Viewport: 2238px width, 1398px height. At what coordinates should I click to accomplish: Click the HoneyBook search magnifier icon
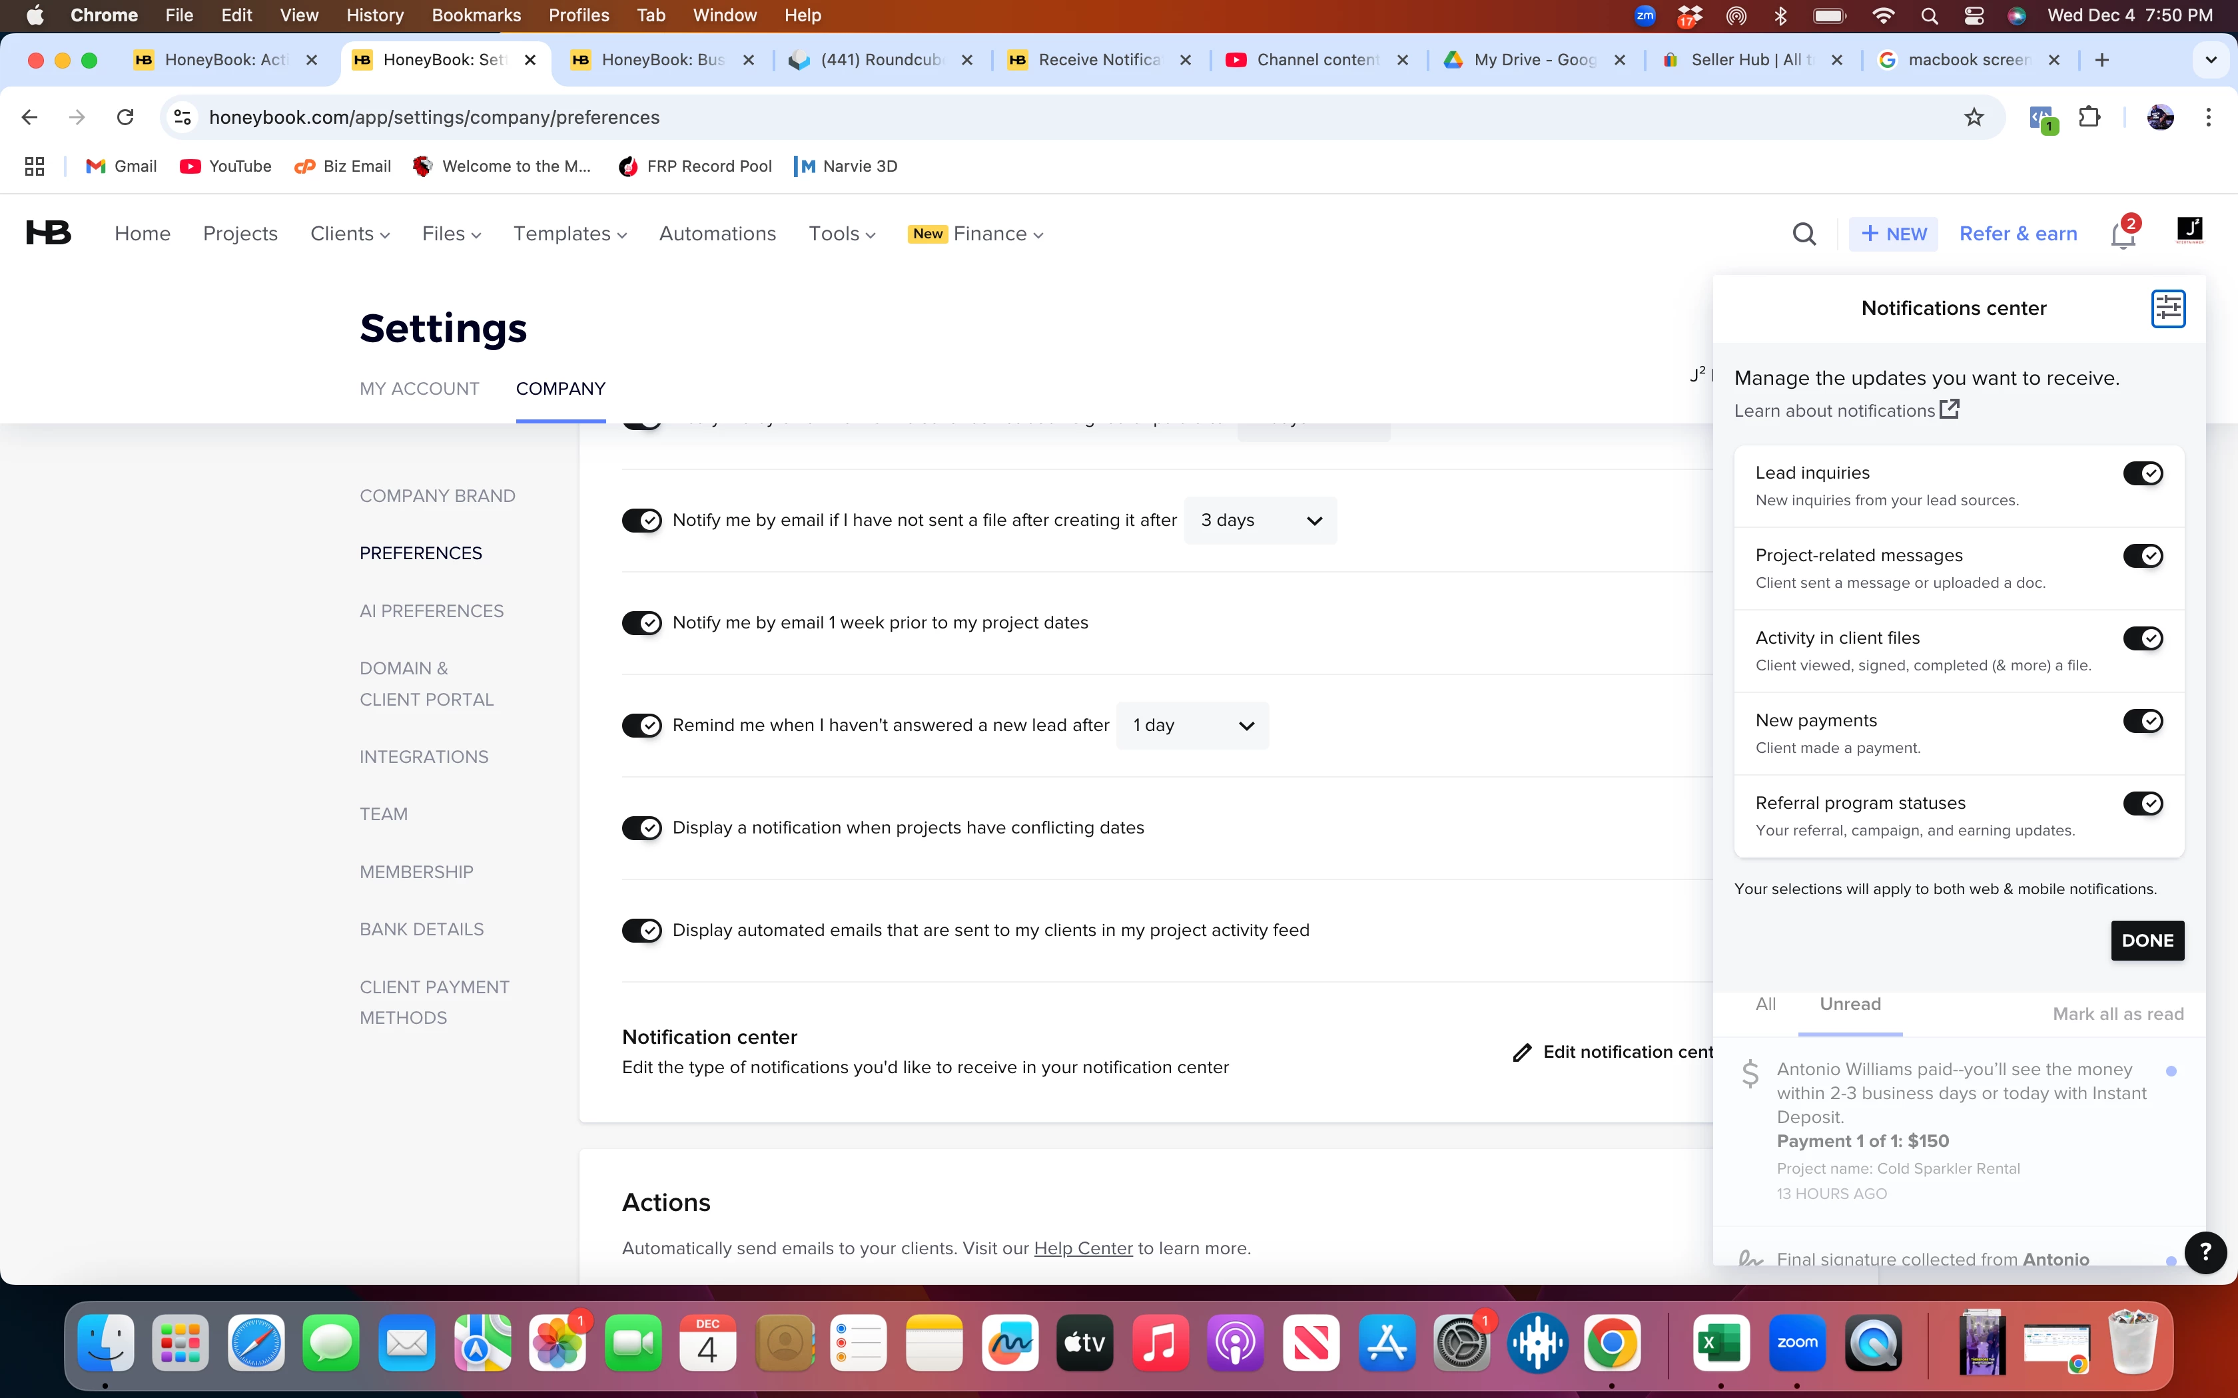[1803, 234]
